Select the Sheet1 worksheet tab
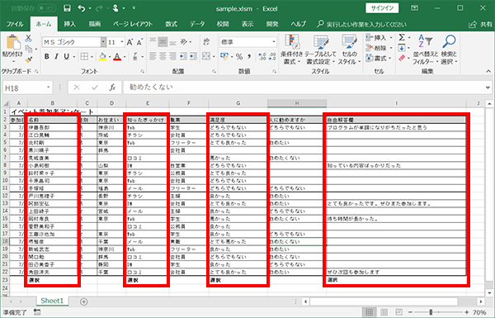This screenshot has width=495, height=318. click(52, 301)
